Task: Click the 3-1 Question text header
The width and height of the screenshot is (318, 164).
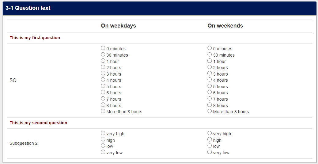Action: coord(28,8)
